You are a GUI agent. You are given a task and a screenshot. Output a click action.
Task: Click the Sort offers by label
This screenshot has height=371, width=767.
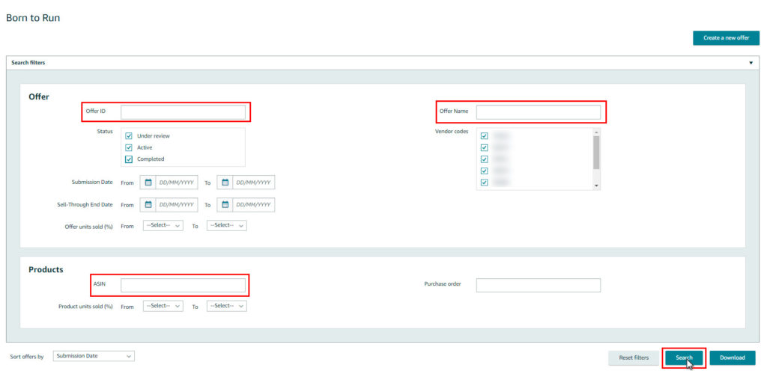(27, 357)
